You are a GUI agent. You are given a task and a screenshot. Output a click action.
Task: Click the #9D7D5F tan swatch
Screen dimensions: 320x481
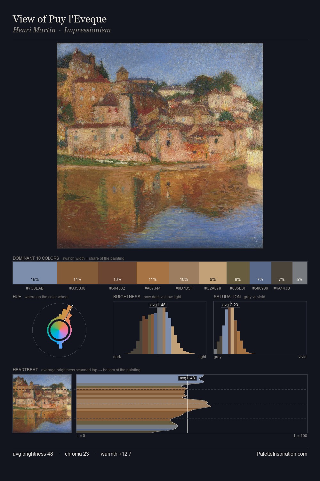184,273
